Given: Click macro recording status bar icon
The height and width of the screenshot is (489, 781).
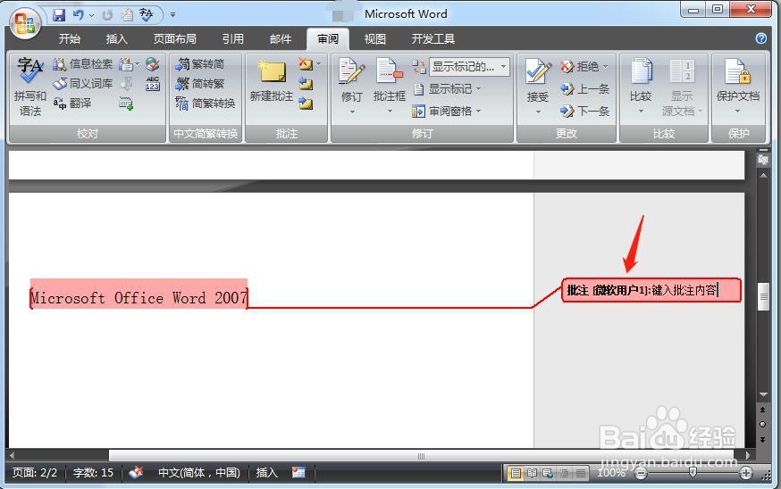Looking at the screenshot, I should [298, 473].
